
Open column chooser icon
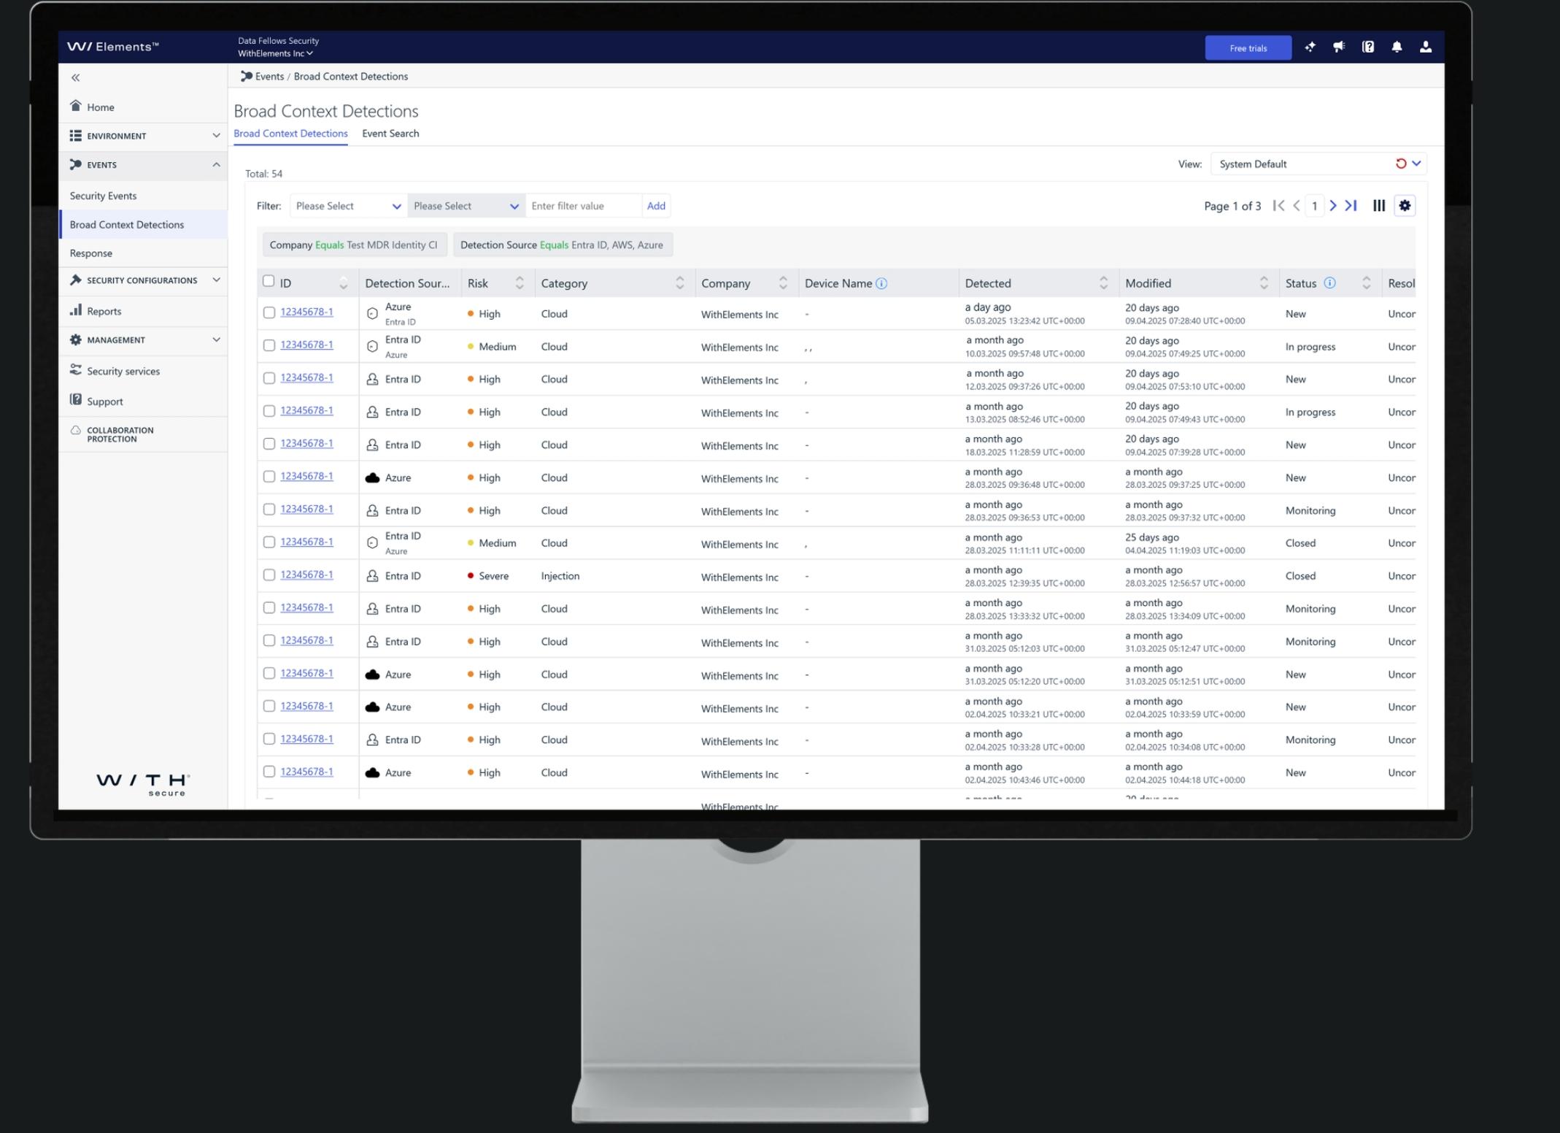[x=1379, y=206]
